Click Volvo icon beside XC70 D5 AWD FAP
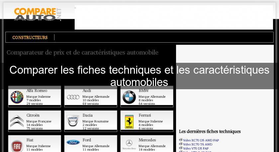This screenshot has height=152, width=279. [181, 140]
